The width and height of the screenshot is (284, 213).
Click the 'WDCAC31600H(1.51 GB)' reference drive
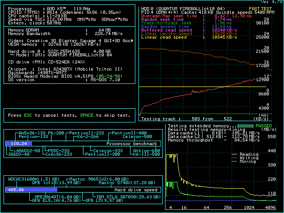coord(34,179)
